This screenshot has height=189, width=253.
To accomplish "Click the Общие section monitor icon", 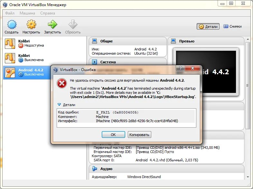I will pos(94,41).
